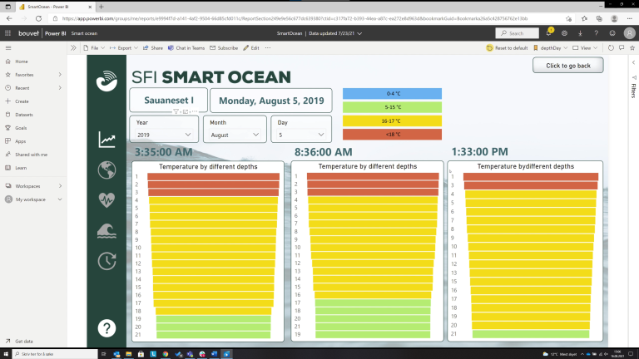
Task: Select the green 5-15 °C legend swatch
Action: (x=392, y=107)
